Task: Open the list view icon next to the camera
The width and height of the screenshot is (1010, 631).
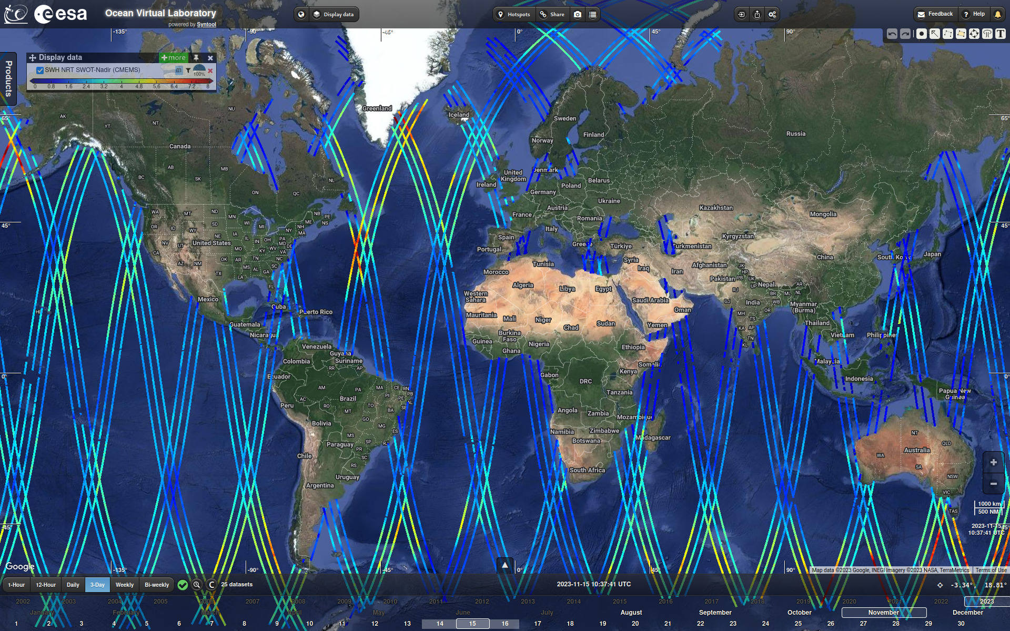Action: (593, 14)
